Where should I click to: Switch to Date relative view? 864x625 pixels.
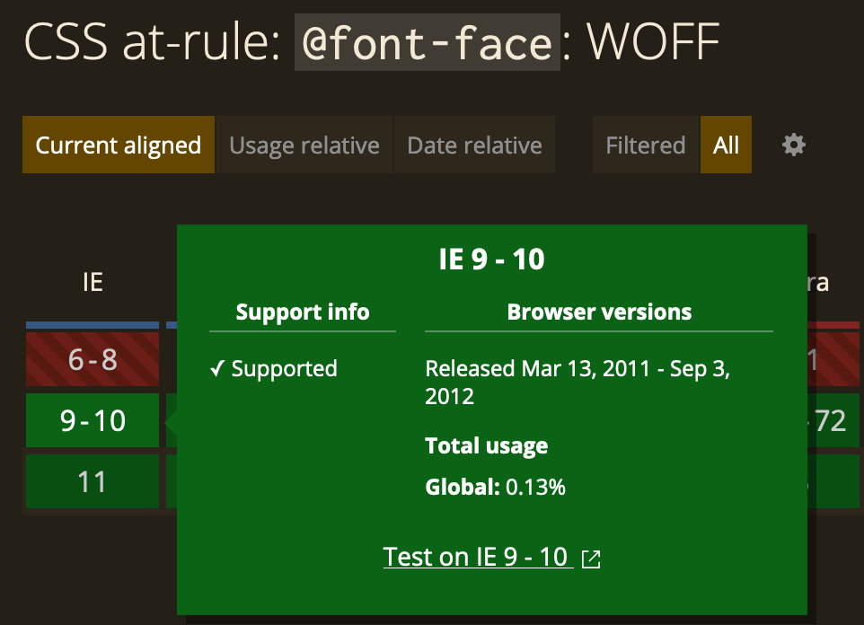pyautogui.click(x=474, y=145)
